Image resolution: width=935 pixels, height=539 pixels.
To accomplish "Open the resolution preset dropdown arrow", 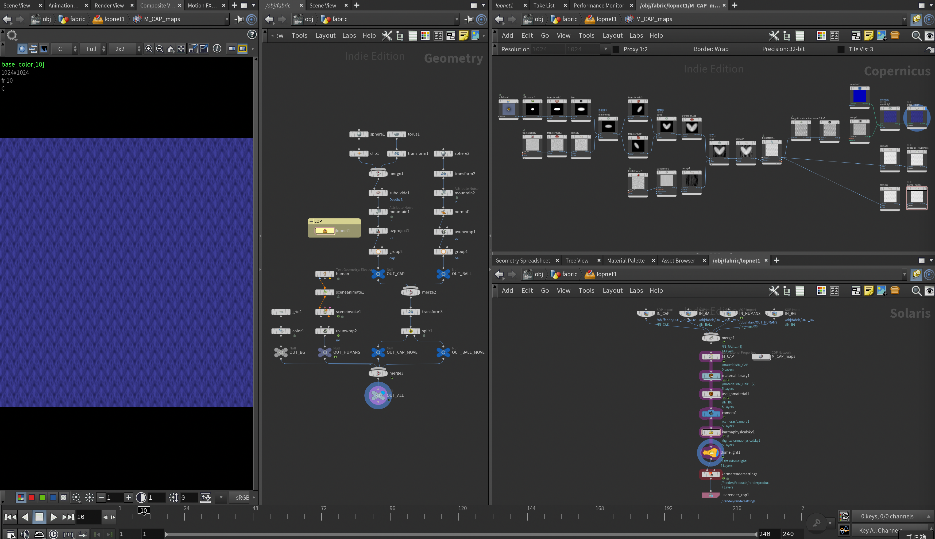I will pyautogui.click(x=605, y=49).
